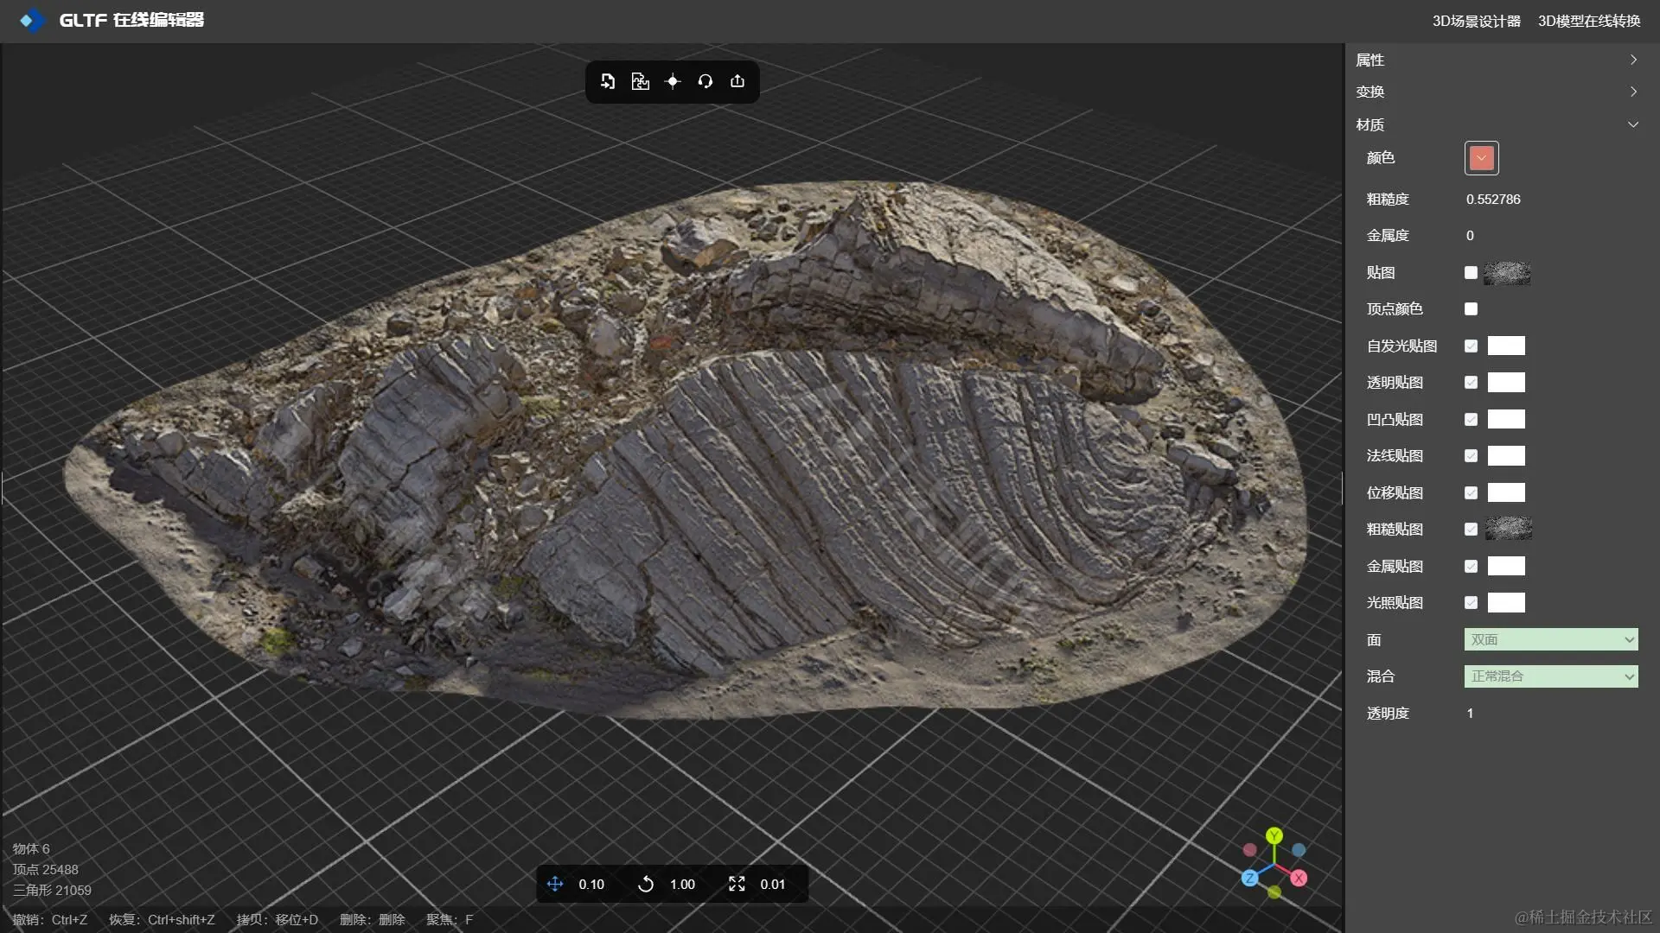
Task: Click the crosshair focus toolbar icon
Action: point(673,81)
